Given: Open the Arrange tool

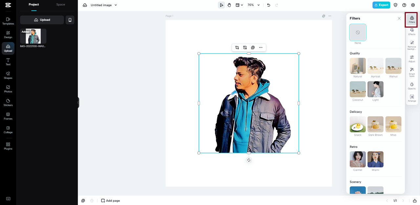Looking at the screenshot, I should pos(412,98).
